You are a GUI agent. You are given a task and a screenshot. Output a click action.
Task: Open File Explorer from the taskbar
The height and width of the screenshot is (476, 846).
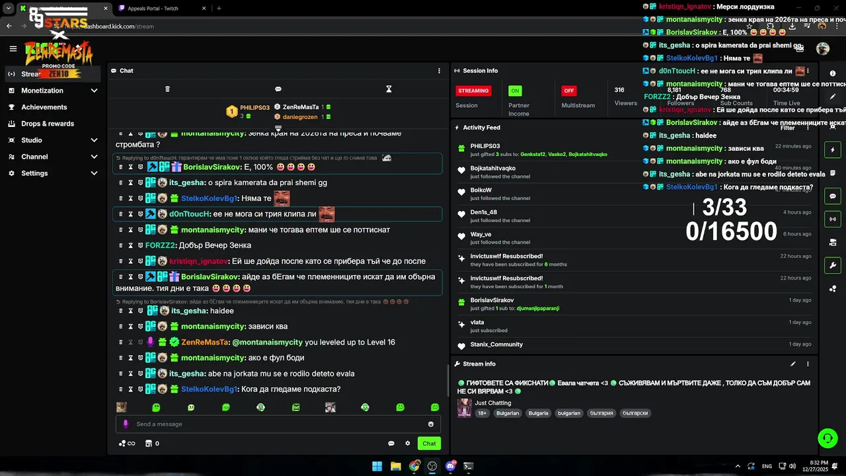tap(395, 466)
